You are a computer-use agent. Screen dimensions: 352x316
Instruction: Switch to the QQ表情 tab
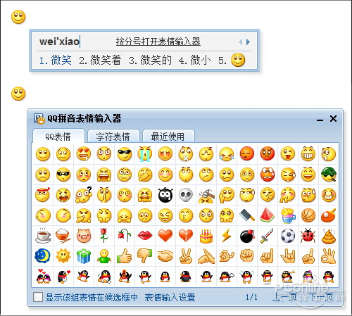(x=58, y=136)
